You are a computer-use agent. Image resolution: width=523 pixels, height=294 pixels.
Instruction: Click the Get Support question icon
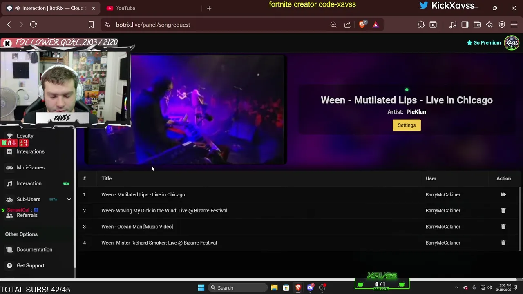pos(9,265)
